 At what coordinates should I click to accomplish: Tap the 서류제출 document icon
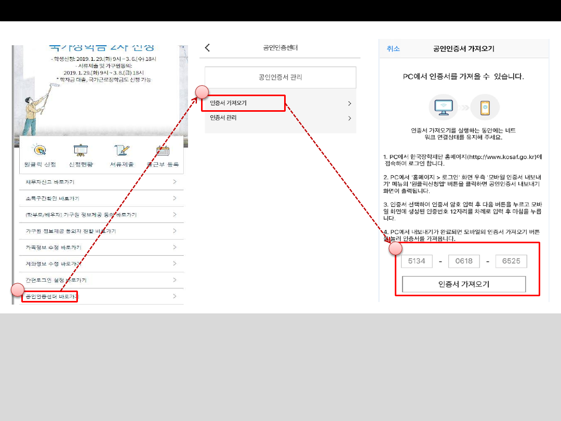click(122, 151)
